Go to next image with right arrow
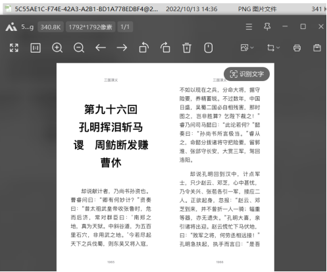 [x=122, y=47]
